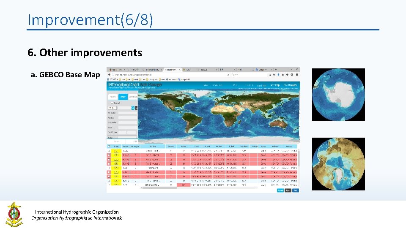Switch to the highlighted Ready tab in side panel

pos(123,97)
